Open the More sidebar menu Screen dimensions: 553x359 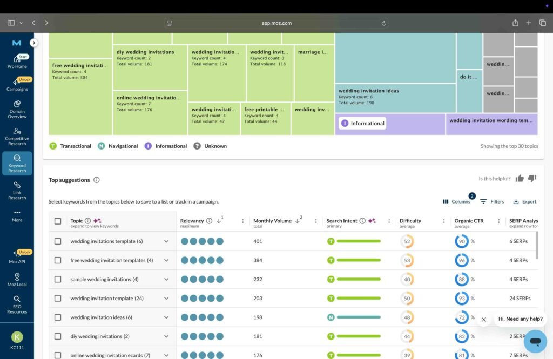click(x=17, y=215)
